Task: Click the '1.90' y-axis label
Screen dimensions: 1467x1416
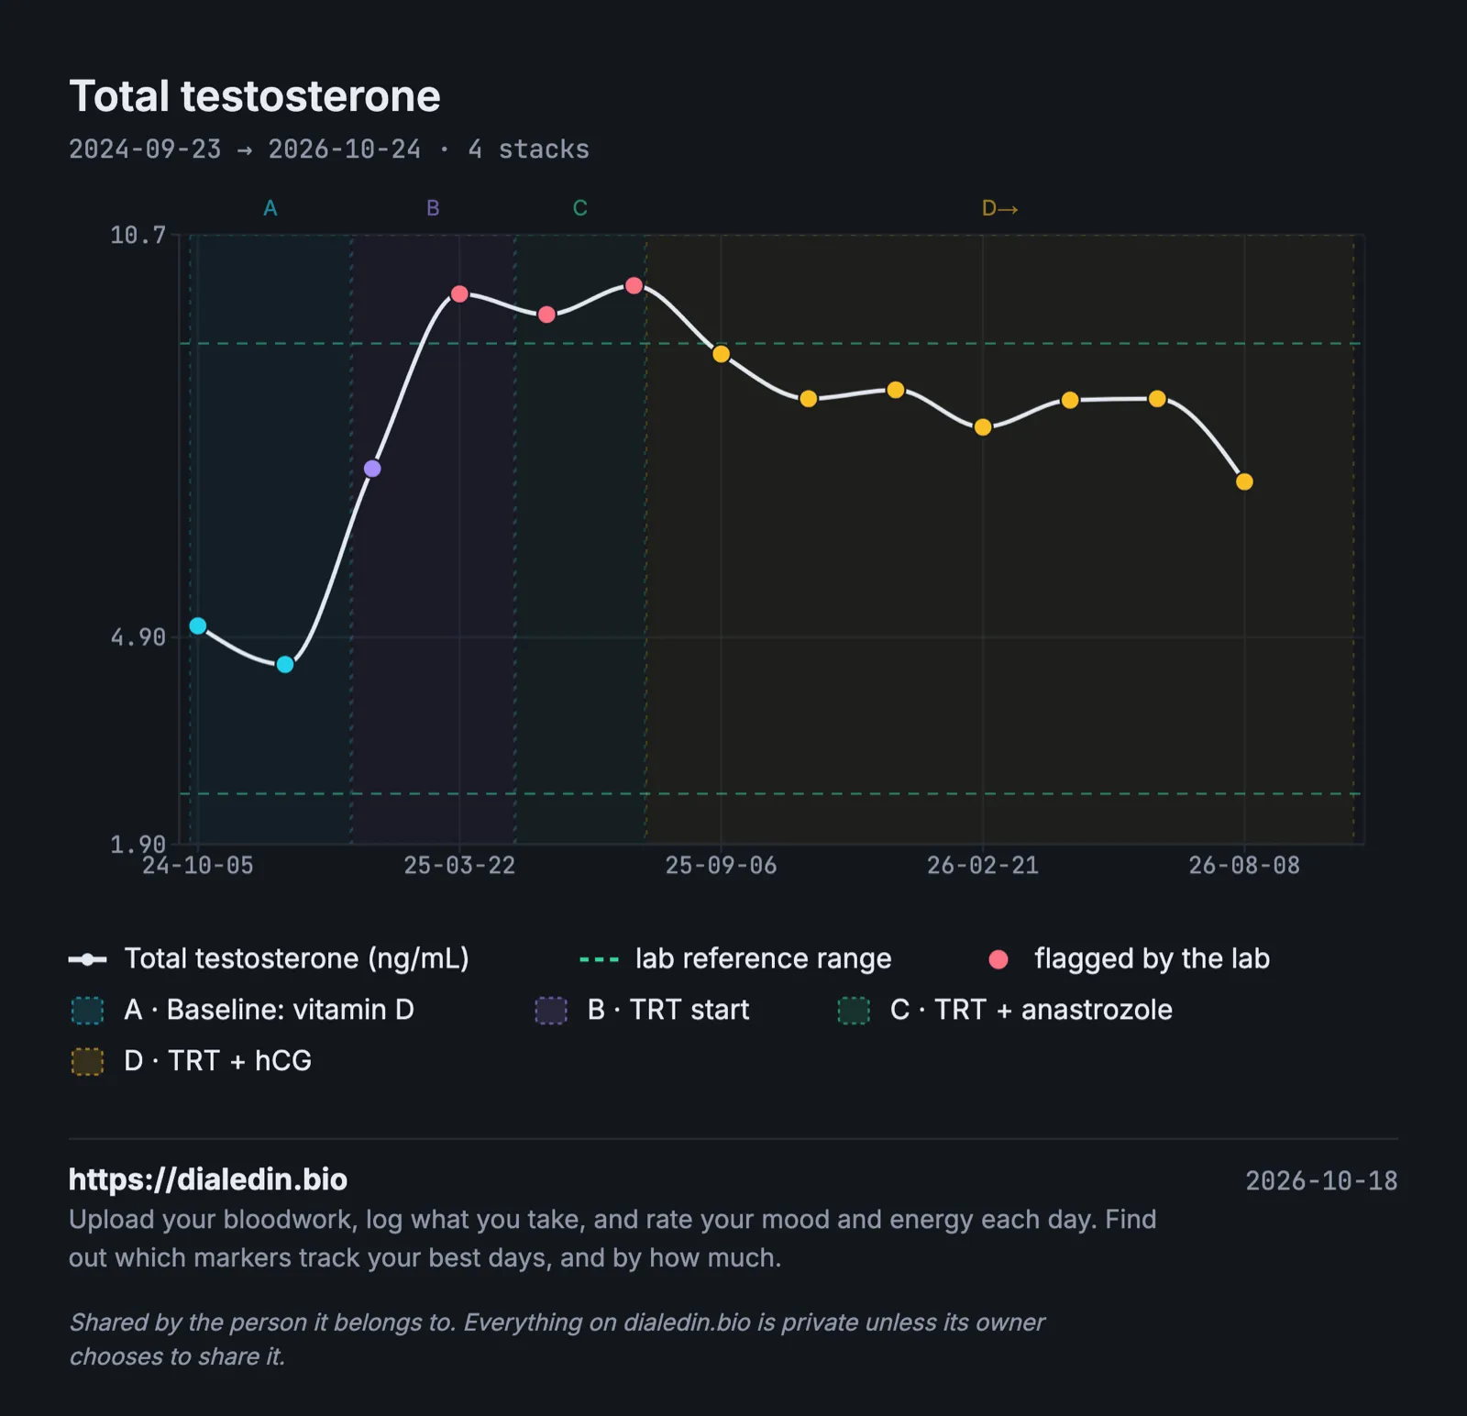Action: click(138, 844)
